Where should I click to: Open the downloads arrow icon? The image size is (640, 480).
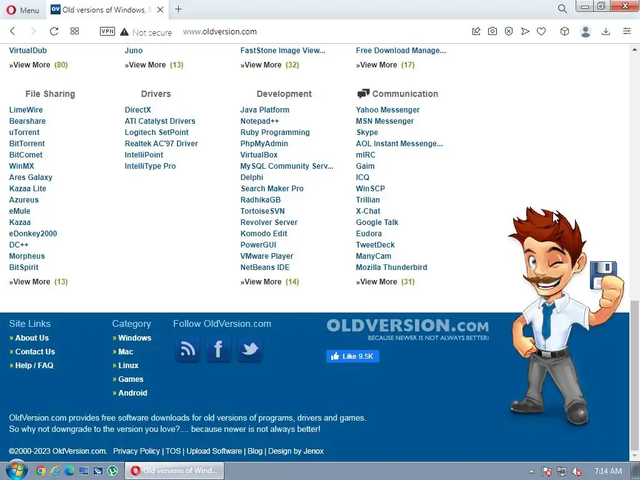coord(606,31)
